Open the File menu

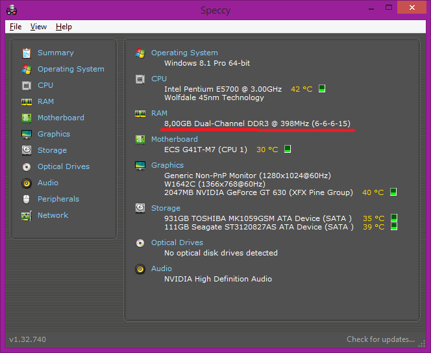click(16, 27)
